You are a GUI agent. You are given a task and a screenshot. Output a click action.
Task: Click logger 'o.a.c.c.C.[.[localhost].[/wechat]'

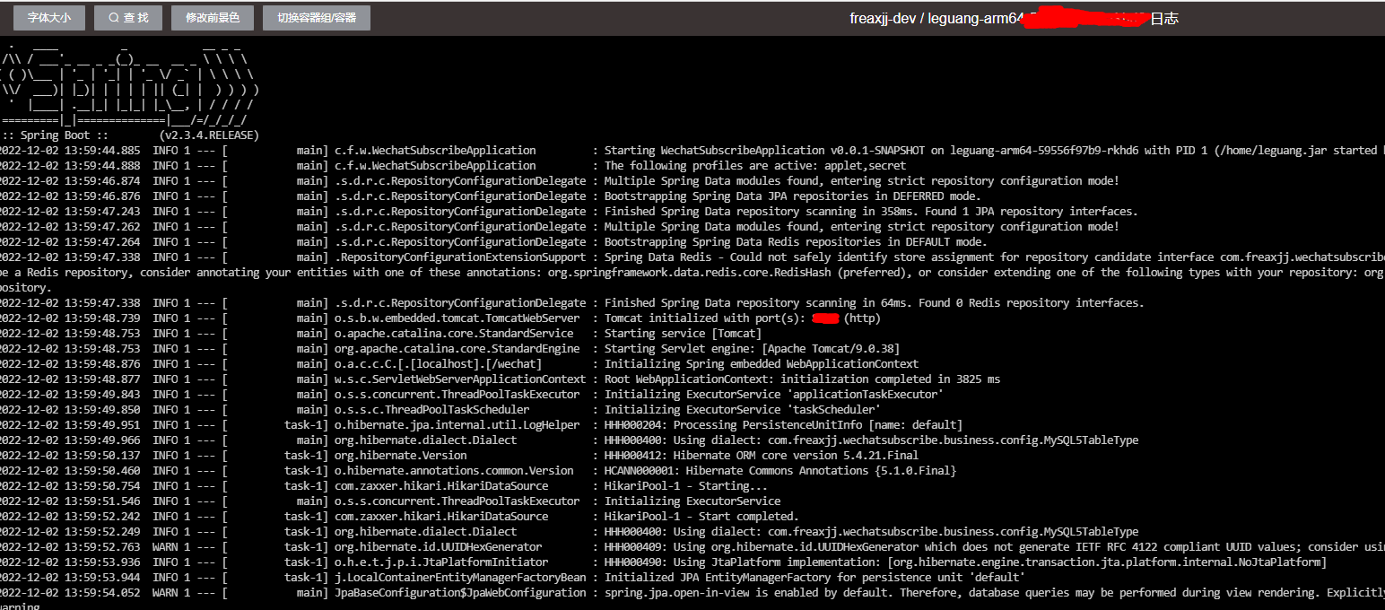pos(439,364)
